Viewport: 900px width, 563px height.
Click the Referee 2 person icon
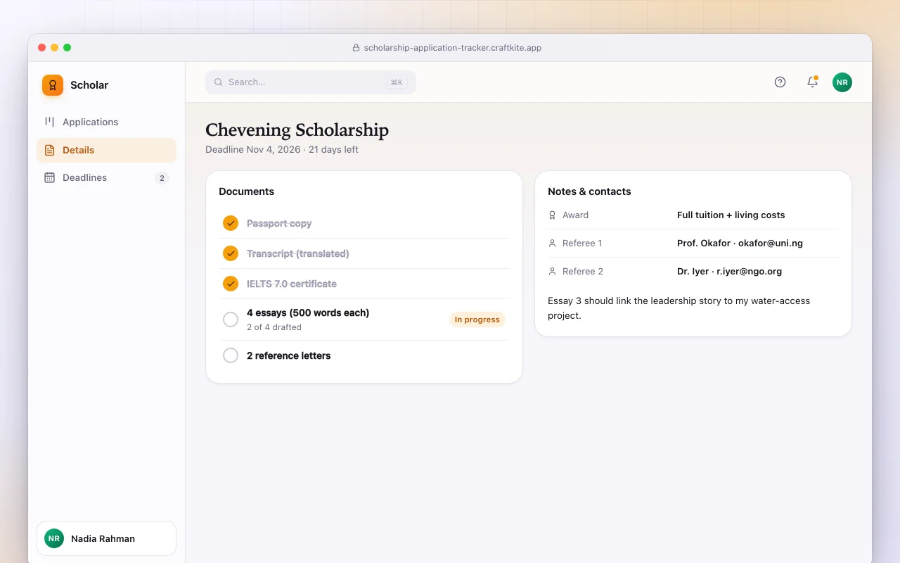coord(552,272)
